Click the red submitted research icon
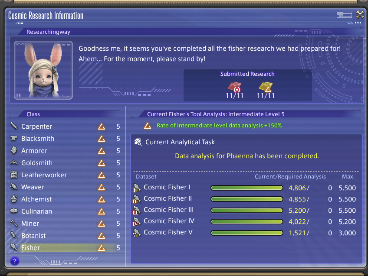The height and width of the screenshot is (276, 368). click(x=234, y=87)
